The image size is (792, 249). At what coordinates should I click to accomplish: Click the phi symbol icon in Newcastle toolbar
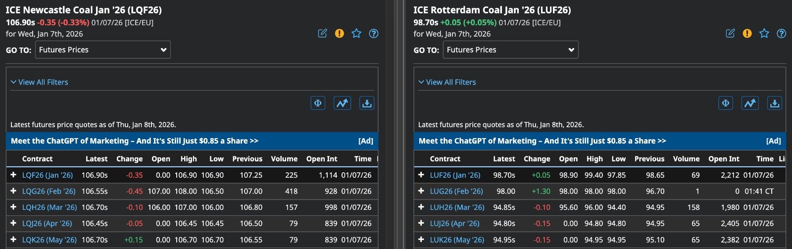coord(318,103)
